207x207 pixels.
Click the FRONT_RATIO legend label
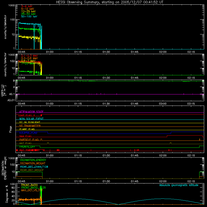click(29, 185)
